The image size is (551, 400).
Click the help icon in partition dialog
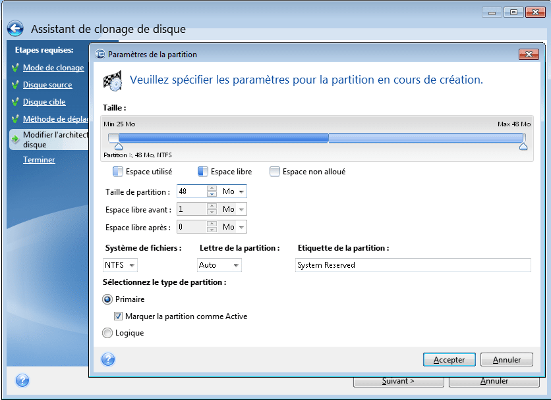(x=108, y=359)
